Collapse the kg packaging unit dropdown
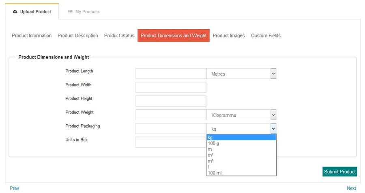 pyautogui.click(x=241, y=129)
